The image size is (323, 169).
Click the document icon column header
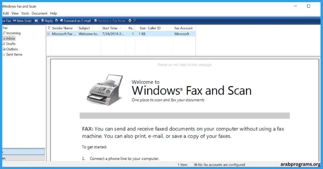(x=49, y=28)
